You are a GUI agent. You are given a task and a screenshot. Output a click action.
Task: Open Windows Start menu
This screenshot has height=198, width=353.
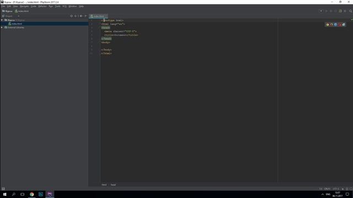pyautogui.click(x=5, y=194)
